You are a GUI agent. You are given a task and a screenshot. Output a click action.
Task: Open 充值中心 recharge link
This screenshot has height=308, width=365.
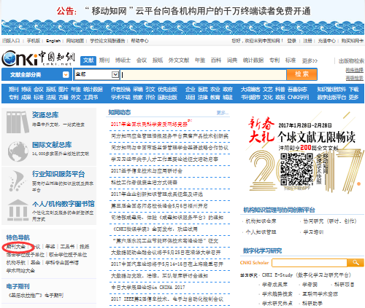(x=327, y=41)
